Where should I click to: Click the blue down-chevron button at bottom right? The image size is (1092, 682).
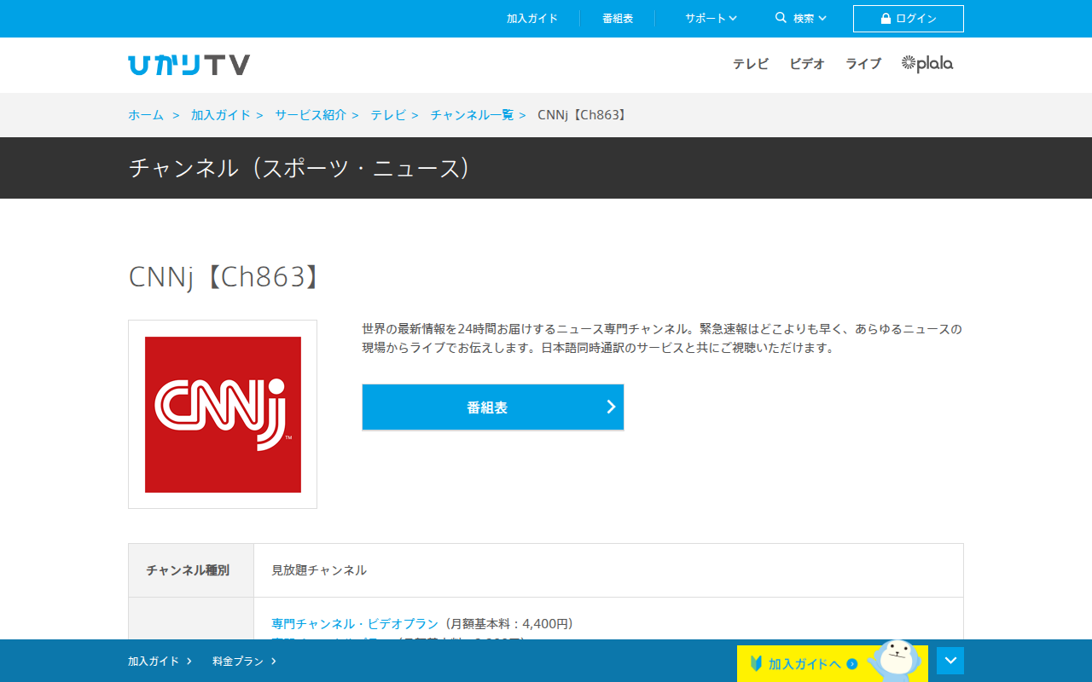950,661
